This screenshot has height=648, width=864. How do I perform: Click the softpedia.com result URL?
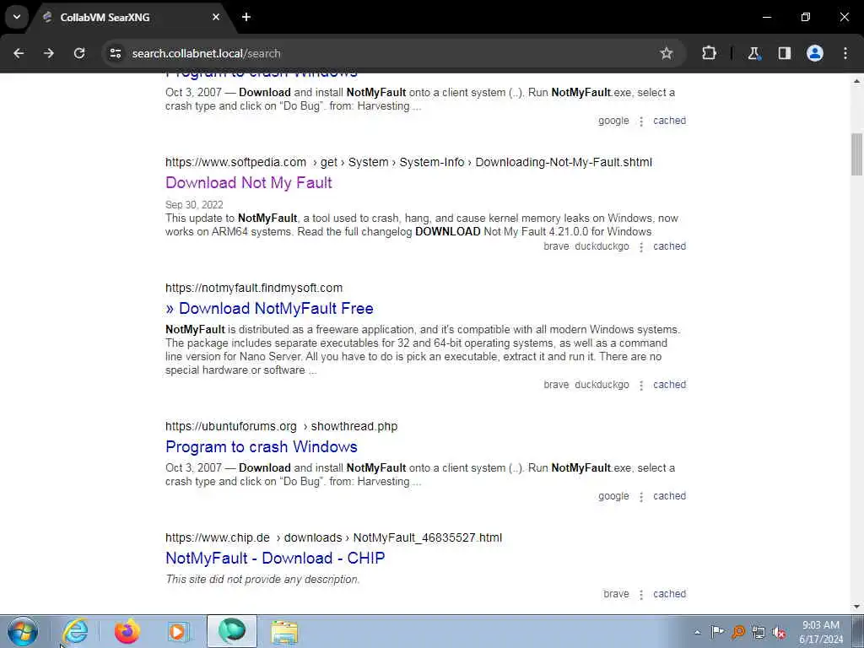click(408, 162)
